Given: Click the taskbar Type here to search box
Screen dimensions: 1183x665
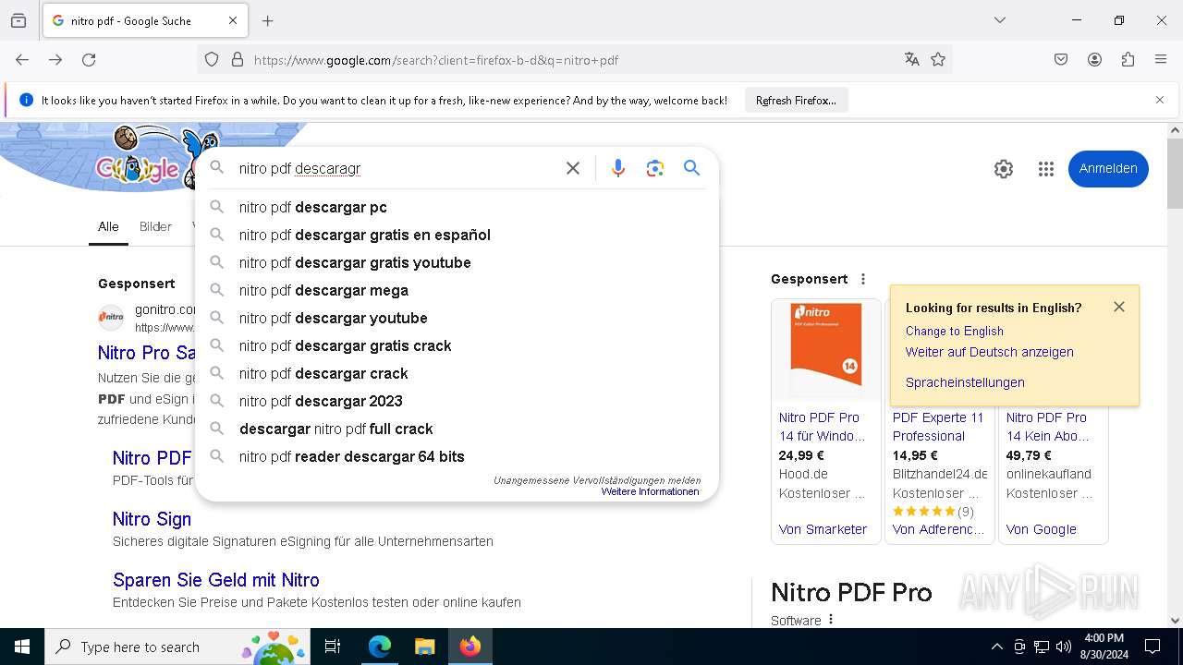Looking at the screenshot, I should (177, 647).
